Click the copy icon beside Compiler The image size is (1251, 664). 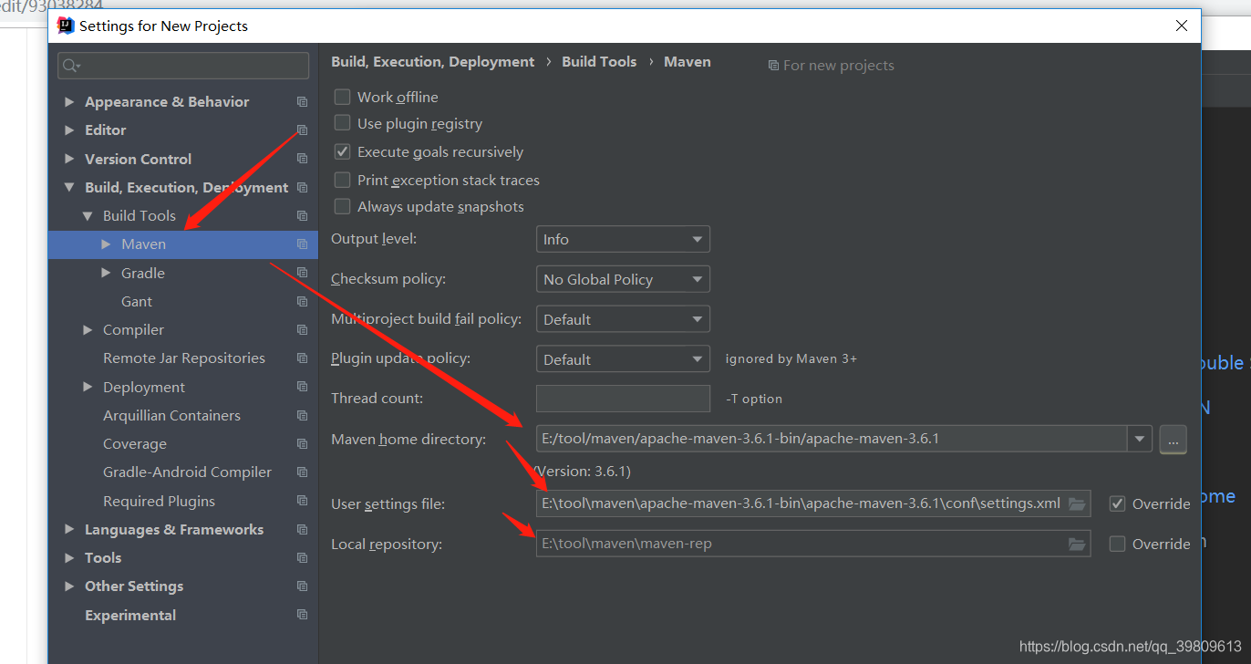point(302,330)
